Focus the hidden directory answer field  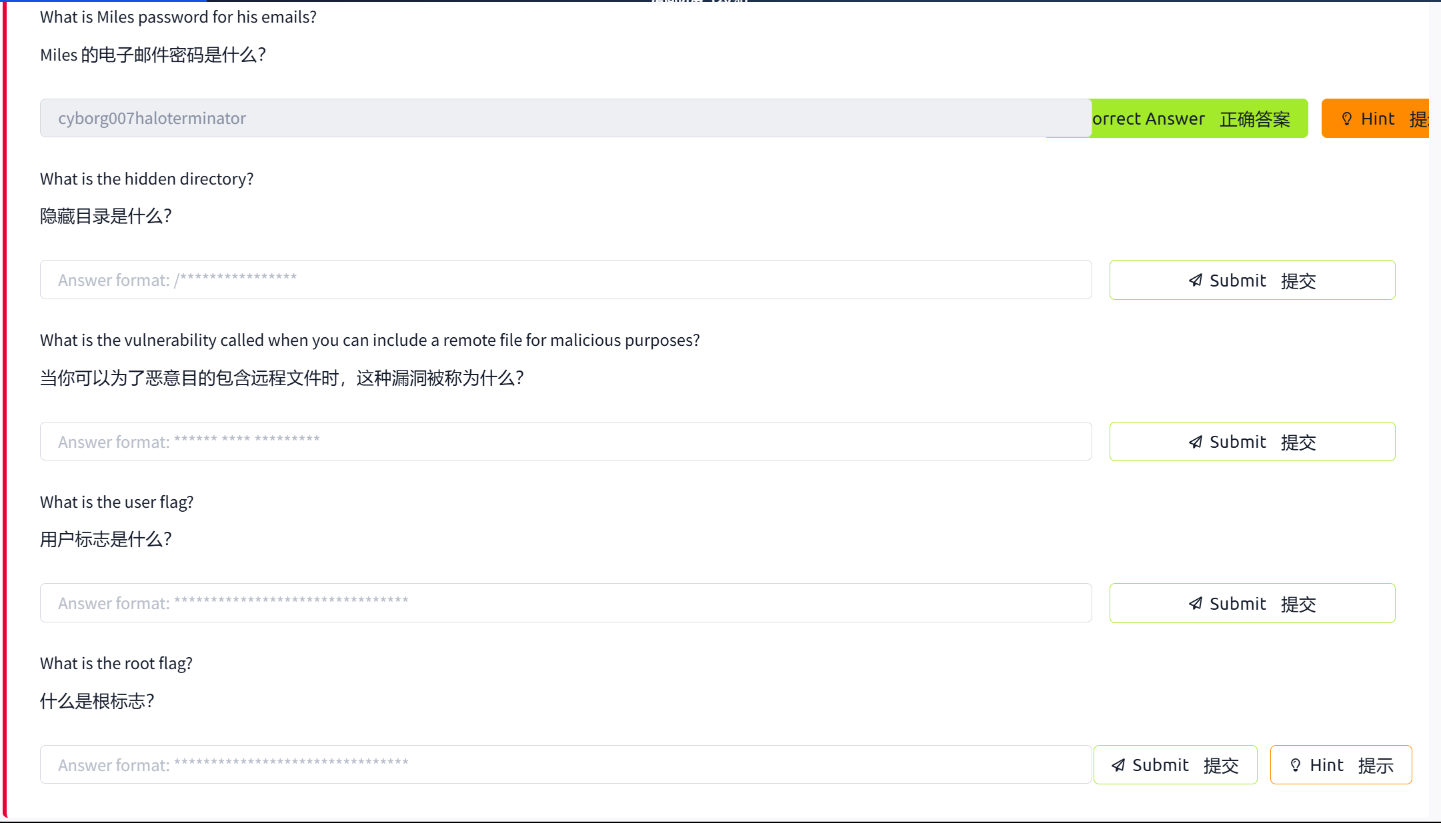click(x=565, y=280)
